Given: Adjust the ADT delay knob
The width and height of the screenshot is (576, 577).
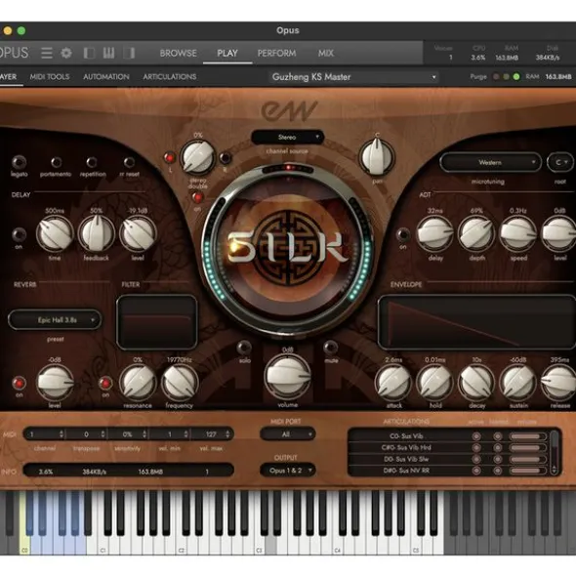Looking at the screenshot, I should (x=435, y=234).
